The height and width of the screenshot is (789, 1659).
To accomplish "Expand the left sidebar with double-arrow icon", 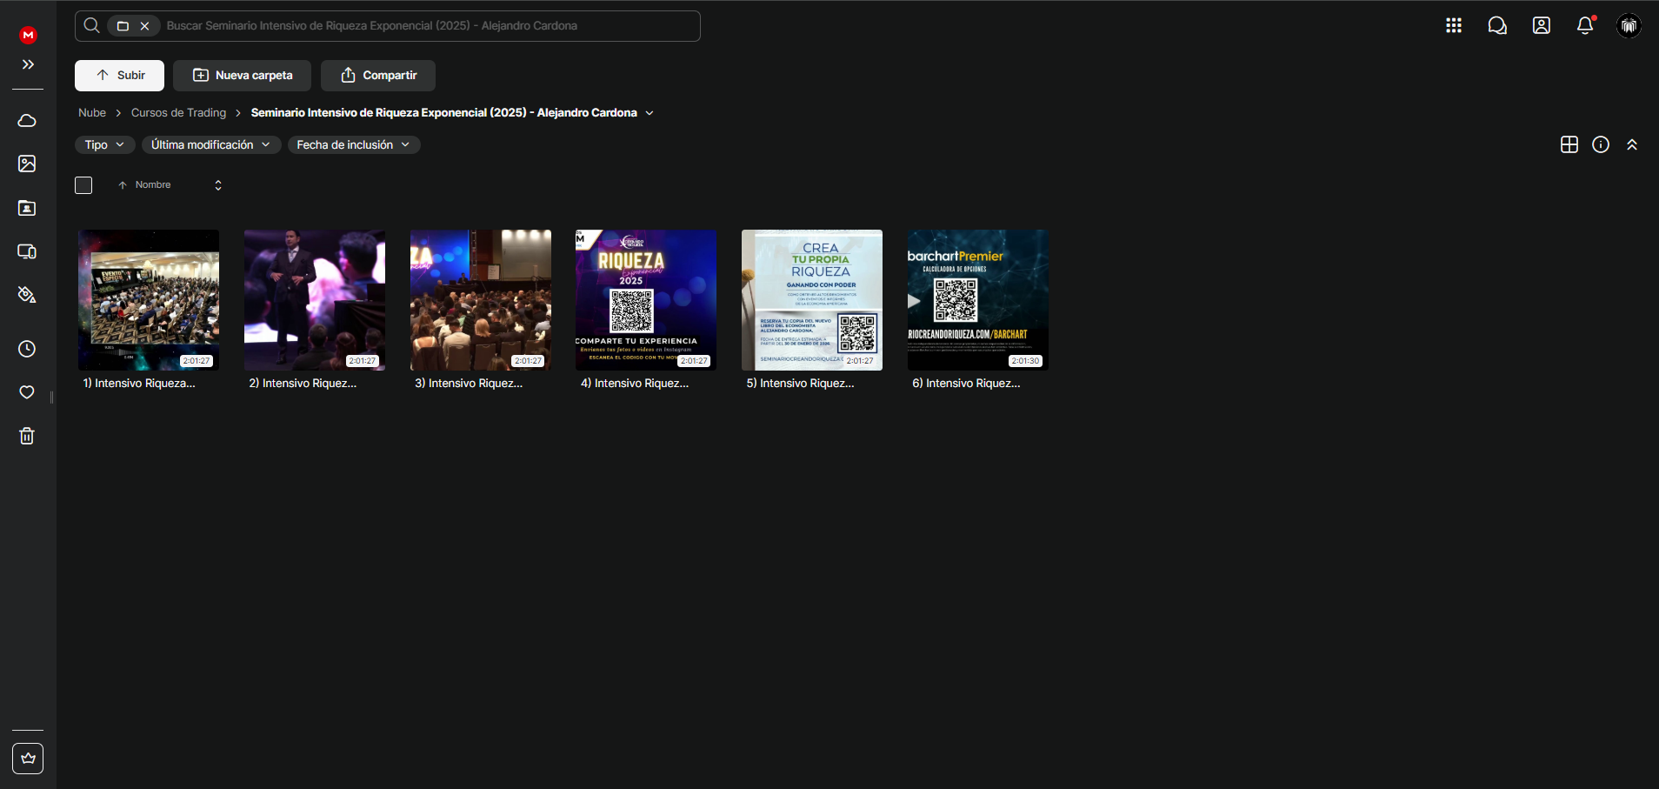I will click(x=28, y=64).
